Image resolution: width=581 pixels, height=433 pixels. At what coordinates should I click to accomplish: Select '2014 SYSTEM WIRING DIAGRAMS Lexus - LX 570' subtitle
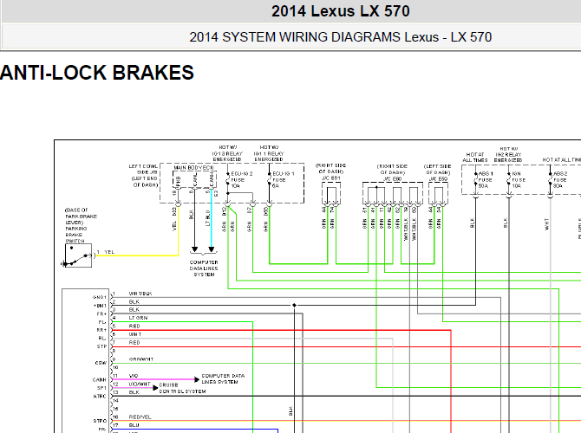click(x=341, y=37)
